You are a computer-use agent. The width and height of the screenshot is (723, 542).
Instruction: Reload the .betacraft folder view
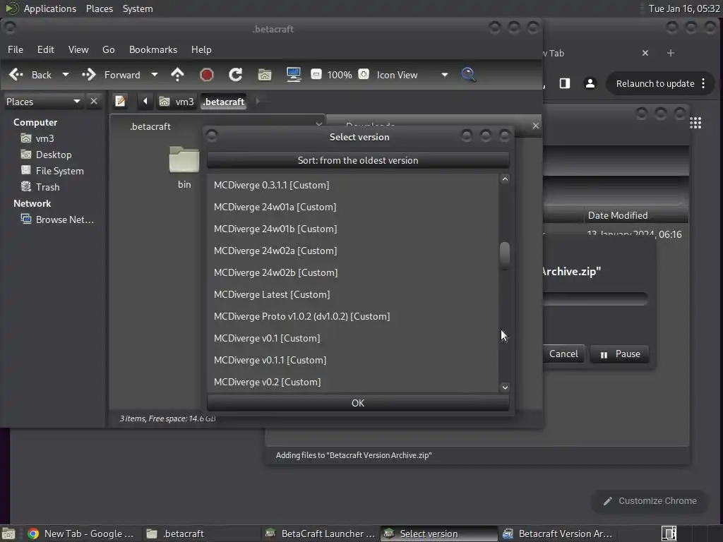(x=236, y=75)
